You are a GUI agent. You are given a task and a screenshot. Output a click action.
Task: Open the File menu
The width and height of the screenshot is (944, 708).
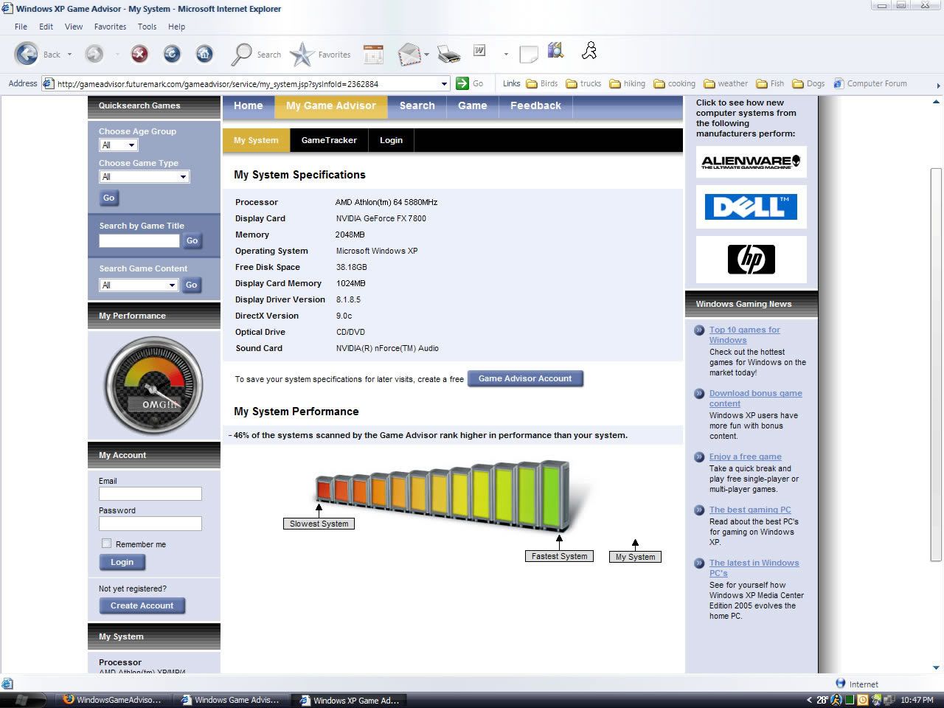click(21, 27)
